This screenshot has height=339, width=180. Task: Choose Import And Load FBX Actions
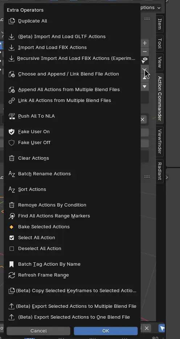72,48
